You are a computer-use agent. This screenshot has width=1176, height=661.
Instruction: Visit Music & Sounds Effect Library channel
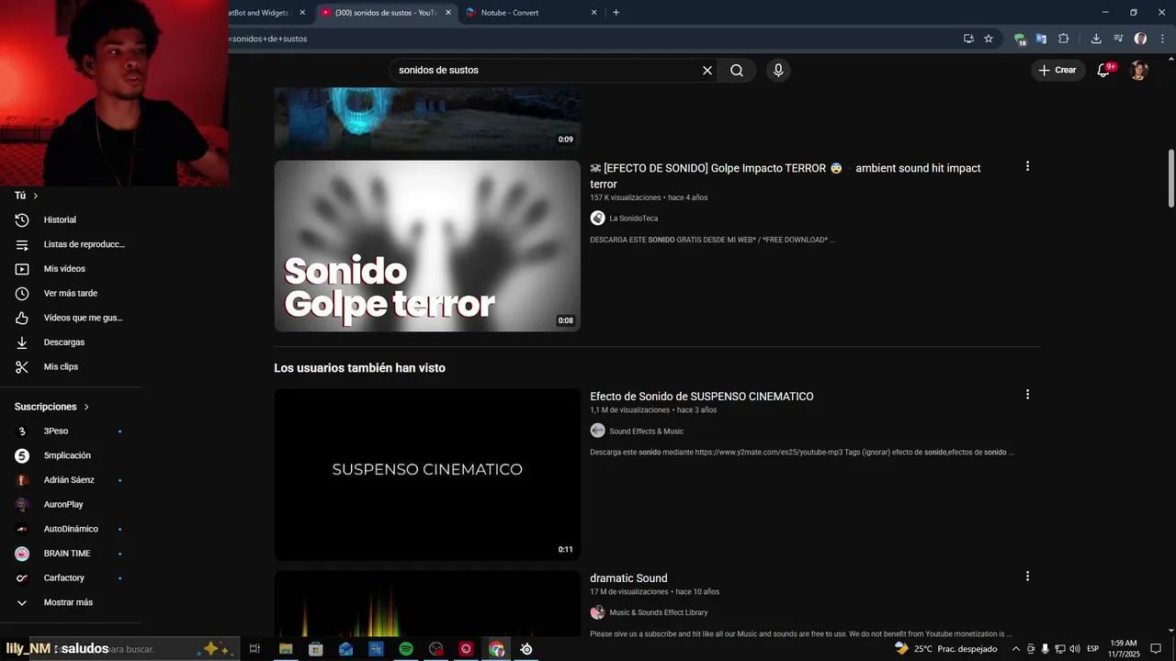(x=659, y=612)
